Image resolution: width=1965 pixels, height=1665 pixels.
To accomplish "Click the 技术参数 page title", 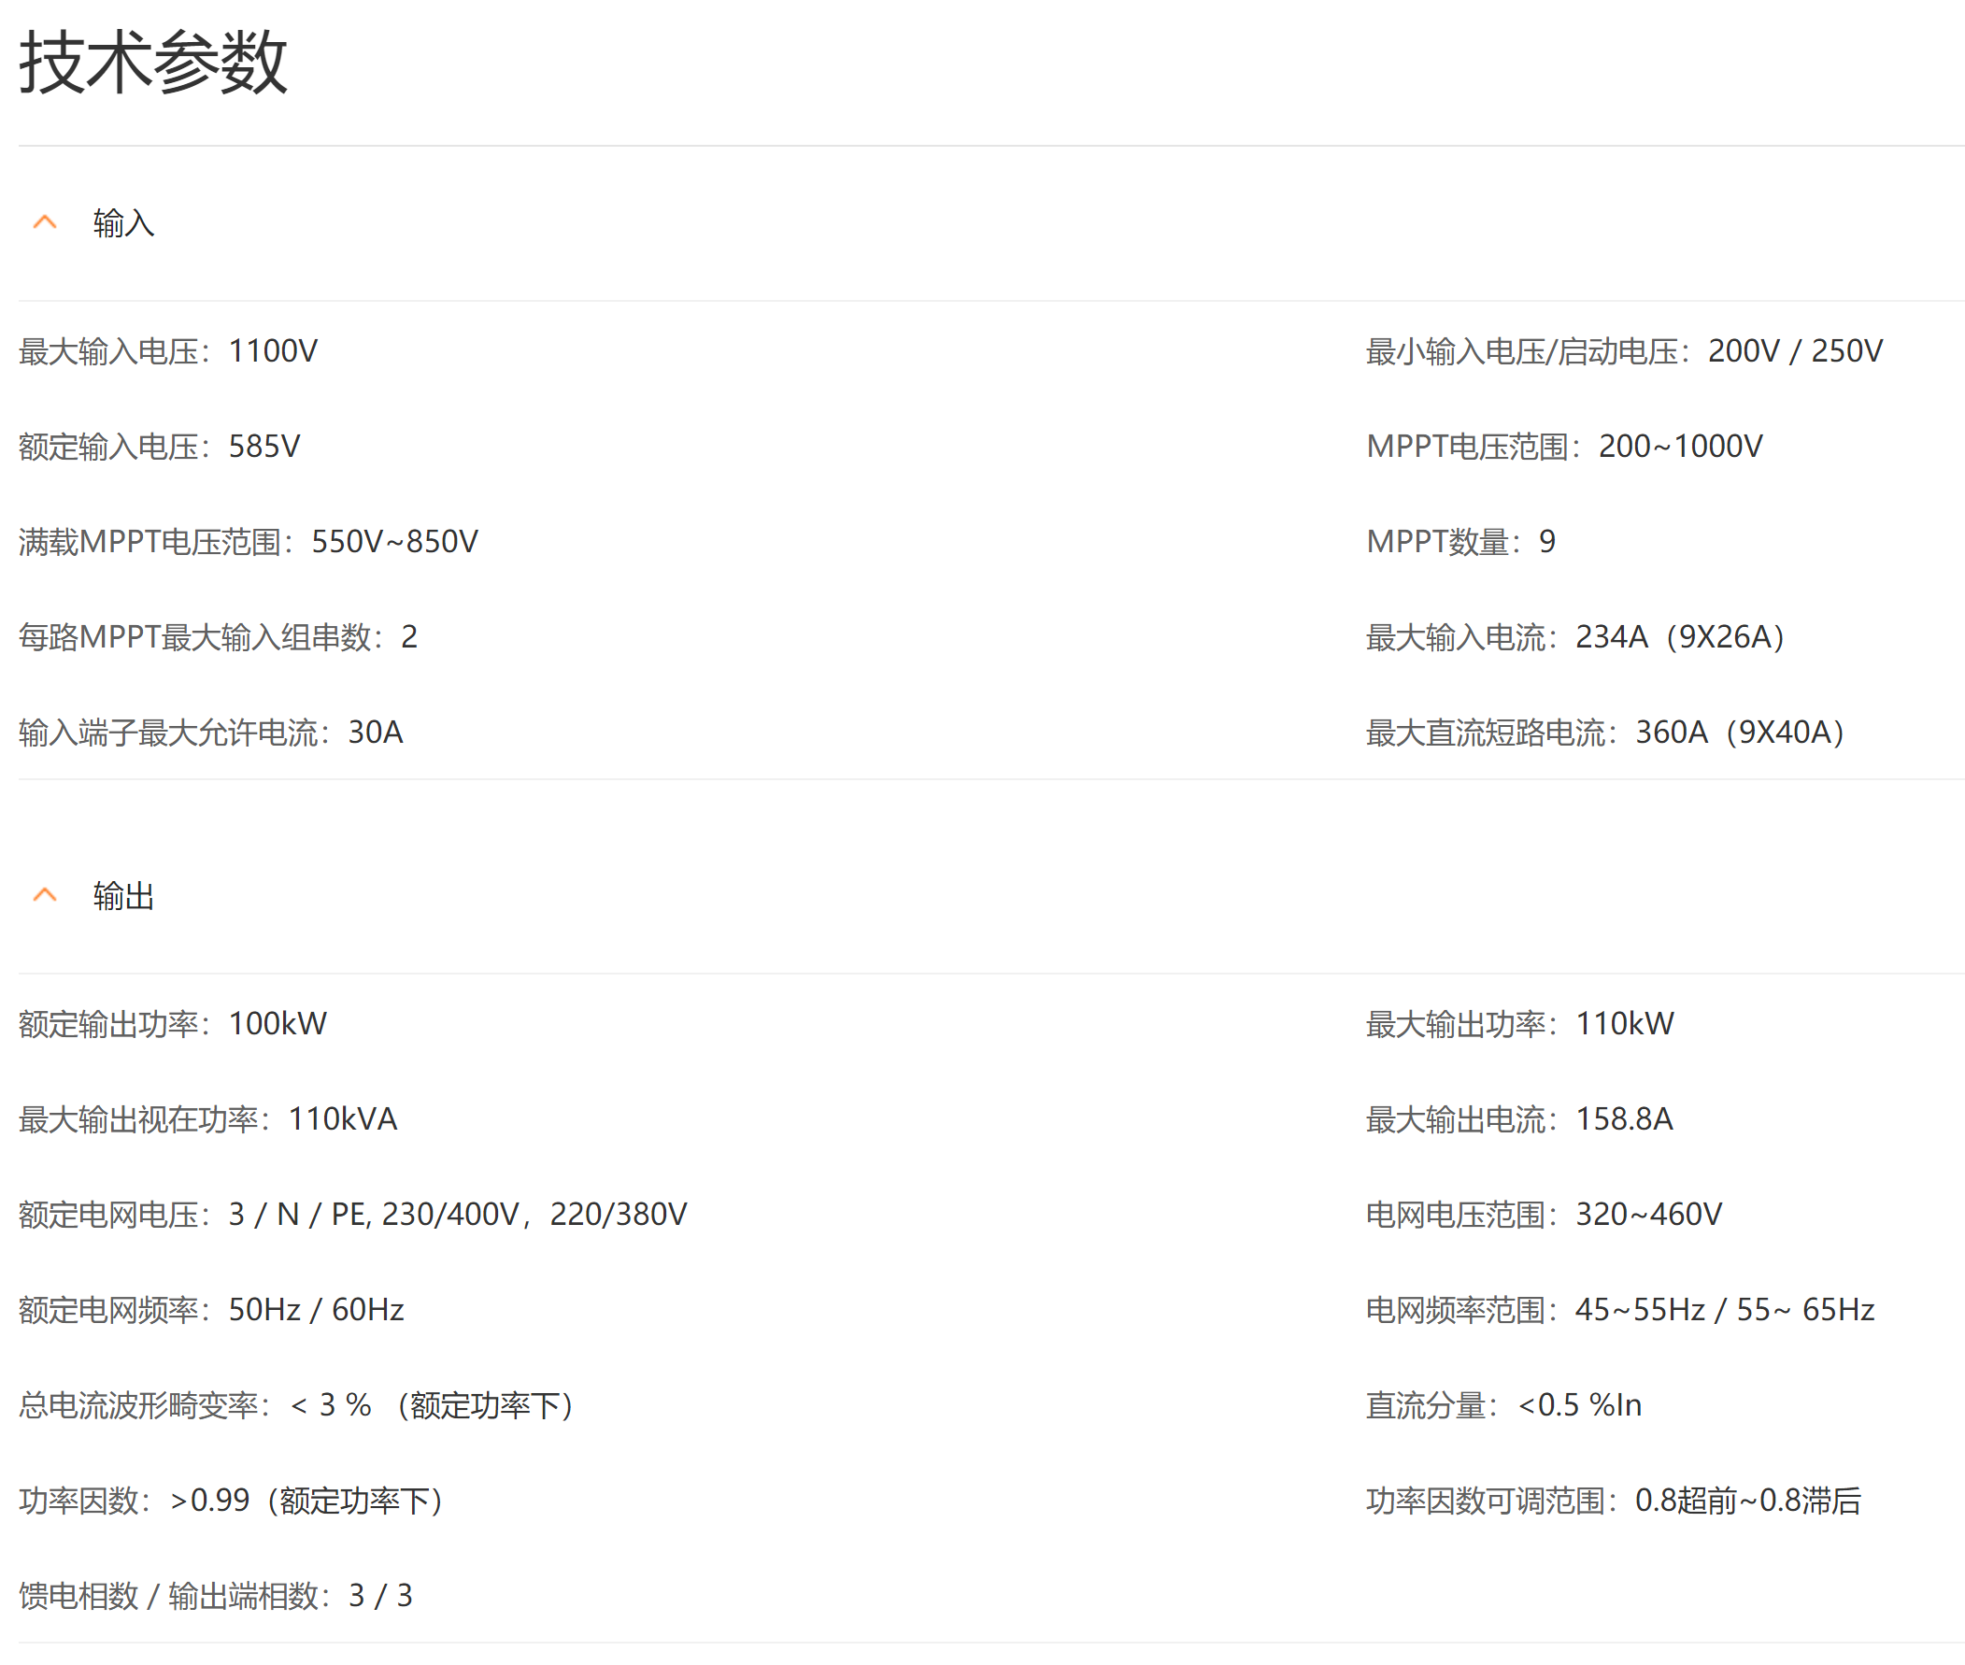I will (x=153, y=63).
